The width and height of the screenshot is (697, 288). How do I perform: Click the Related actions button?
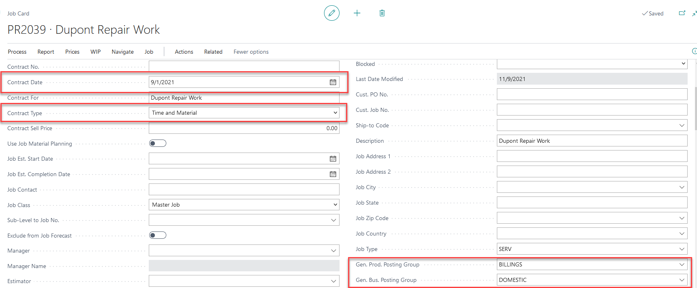(x=213, y=52)
